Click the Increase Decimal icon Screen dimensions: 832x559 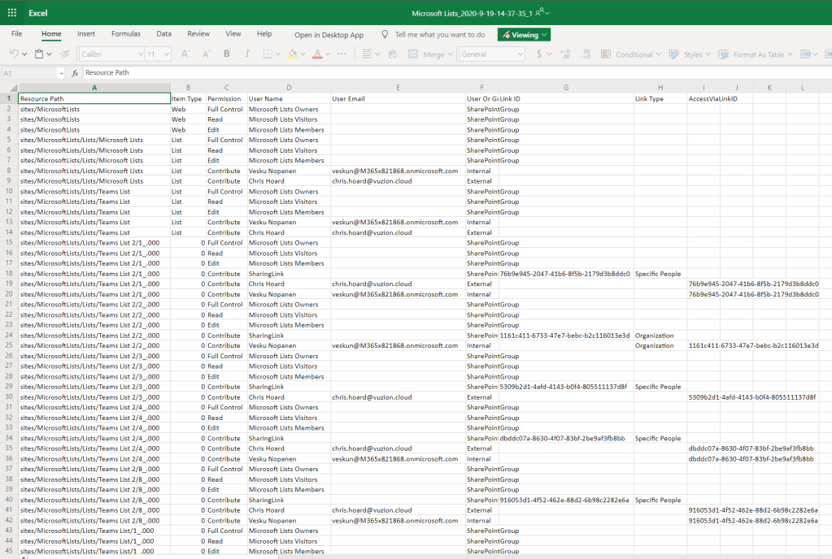(565, 54)
